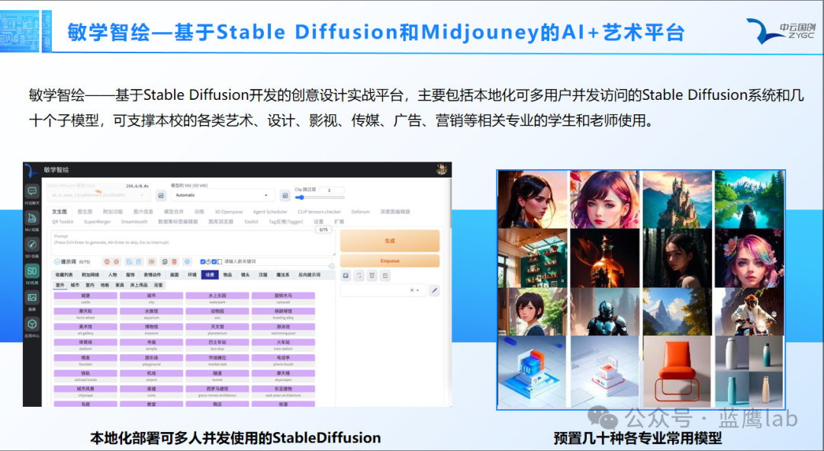Click the monkey on motorcycle thumbnail
Screen dimensions: 824x451
click(x=749, y=312)
